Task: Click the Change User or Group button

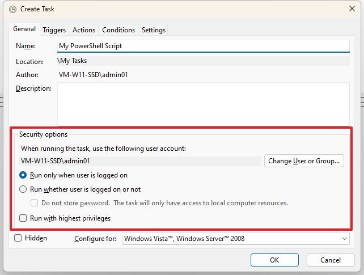Action: tap(304, 161)
